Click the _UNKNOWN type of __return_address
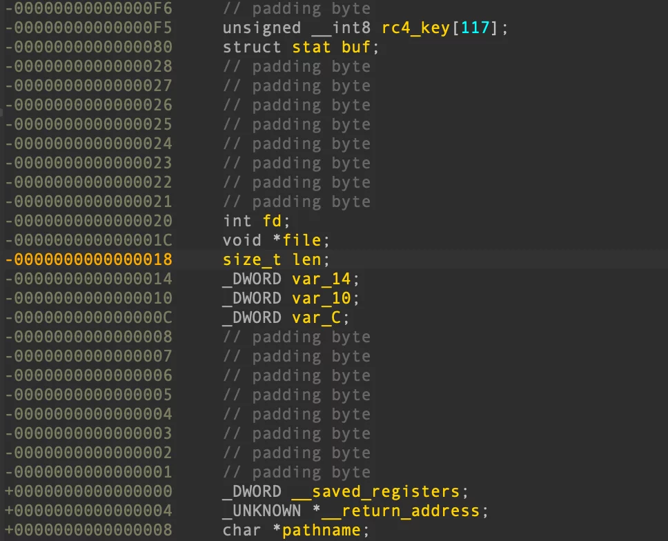The height and width of the screenshot is (541, 668). click(262, 511)
